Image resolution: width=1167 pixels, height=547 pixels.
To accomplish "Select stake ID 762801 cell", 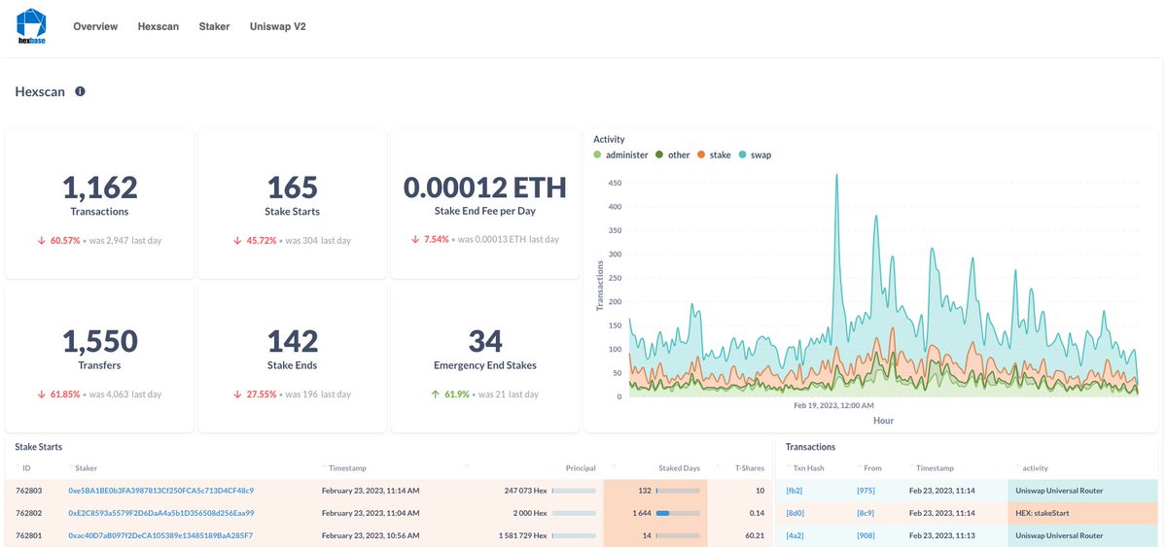I will click(27, 535).
